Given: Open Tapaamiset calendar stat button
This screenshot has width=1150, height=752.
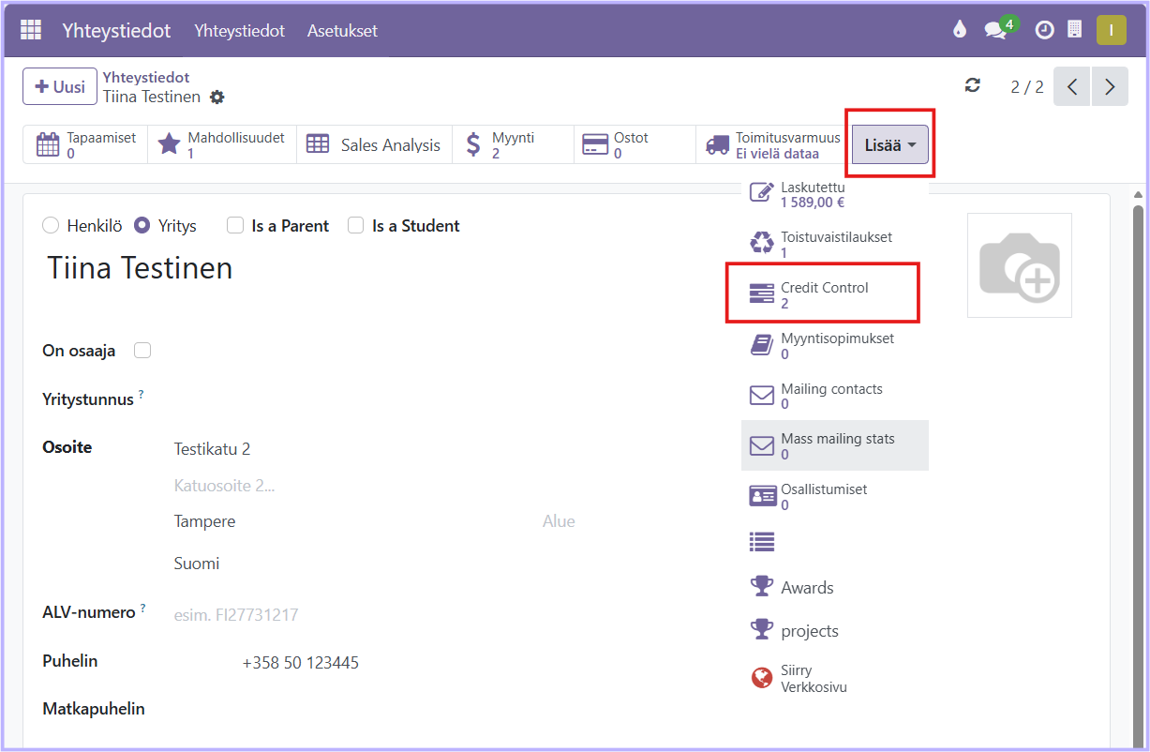Looking at the screenshot, I should (85, 145).
